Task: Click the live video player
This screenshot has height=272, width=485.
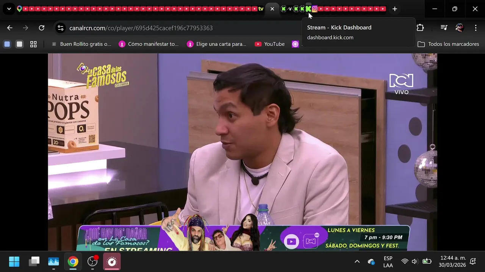Action: 242,152
